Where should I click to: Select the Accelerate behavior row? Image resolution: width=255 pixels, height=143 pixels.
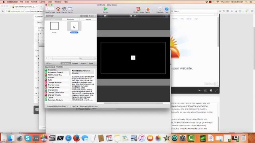tap(57, 70)
